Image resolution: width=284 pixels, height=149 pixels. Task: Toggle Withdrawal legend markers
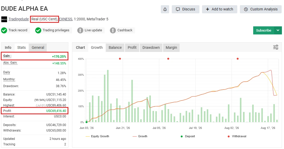tap(237, 136)
